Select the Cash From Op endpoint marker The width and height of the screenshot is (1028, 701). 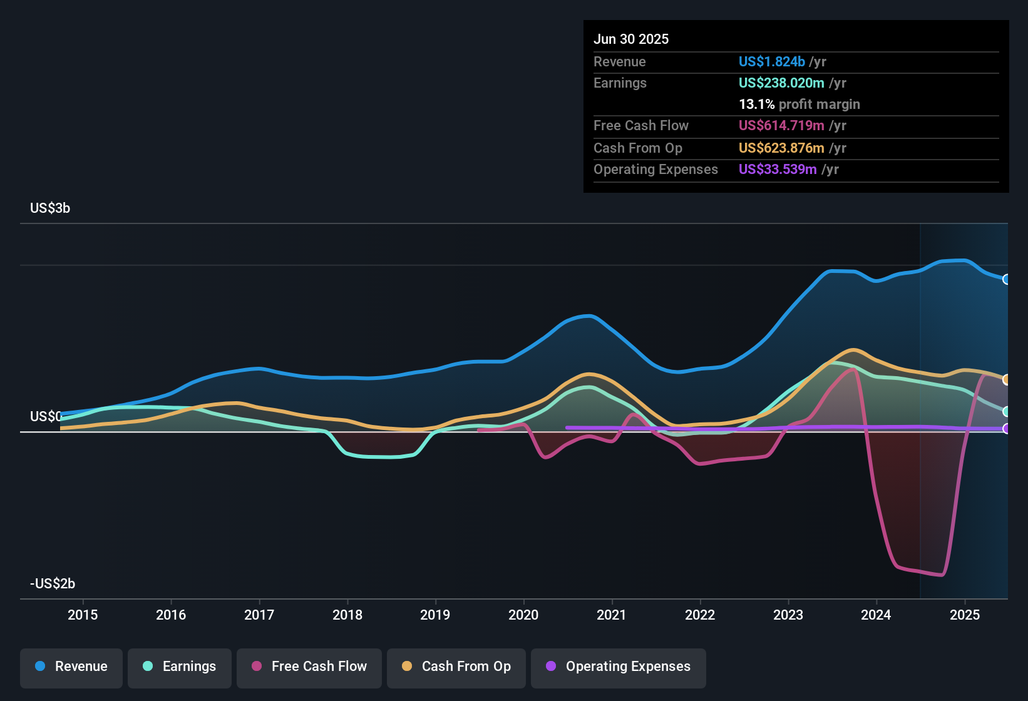[1007, 379]
